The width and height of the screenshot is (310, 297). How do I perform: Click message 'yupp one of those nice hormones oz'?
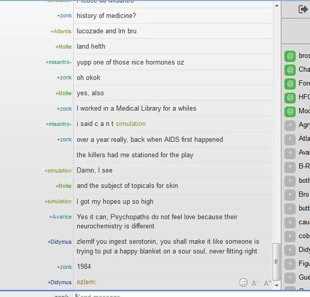click(130, 62)
